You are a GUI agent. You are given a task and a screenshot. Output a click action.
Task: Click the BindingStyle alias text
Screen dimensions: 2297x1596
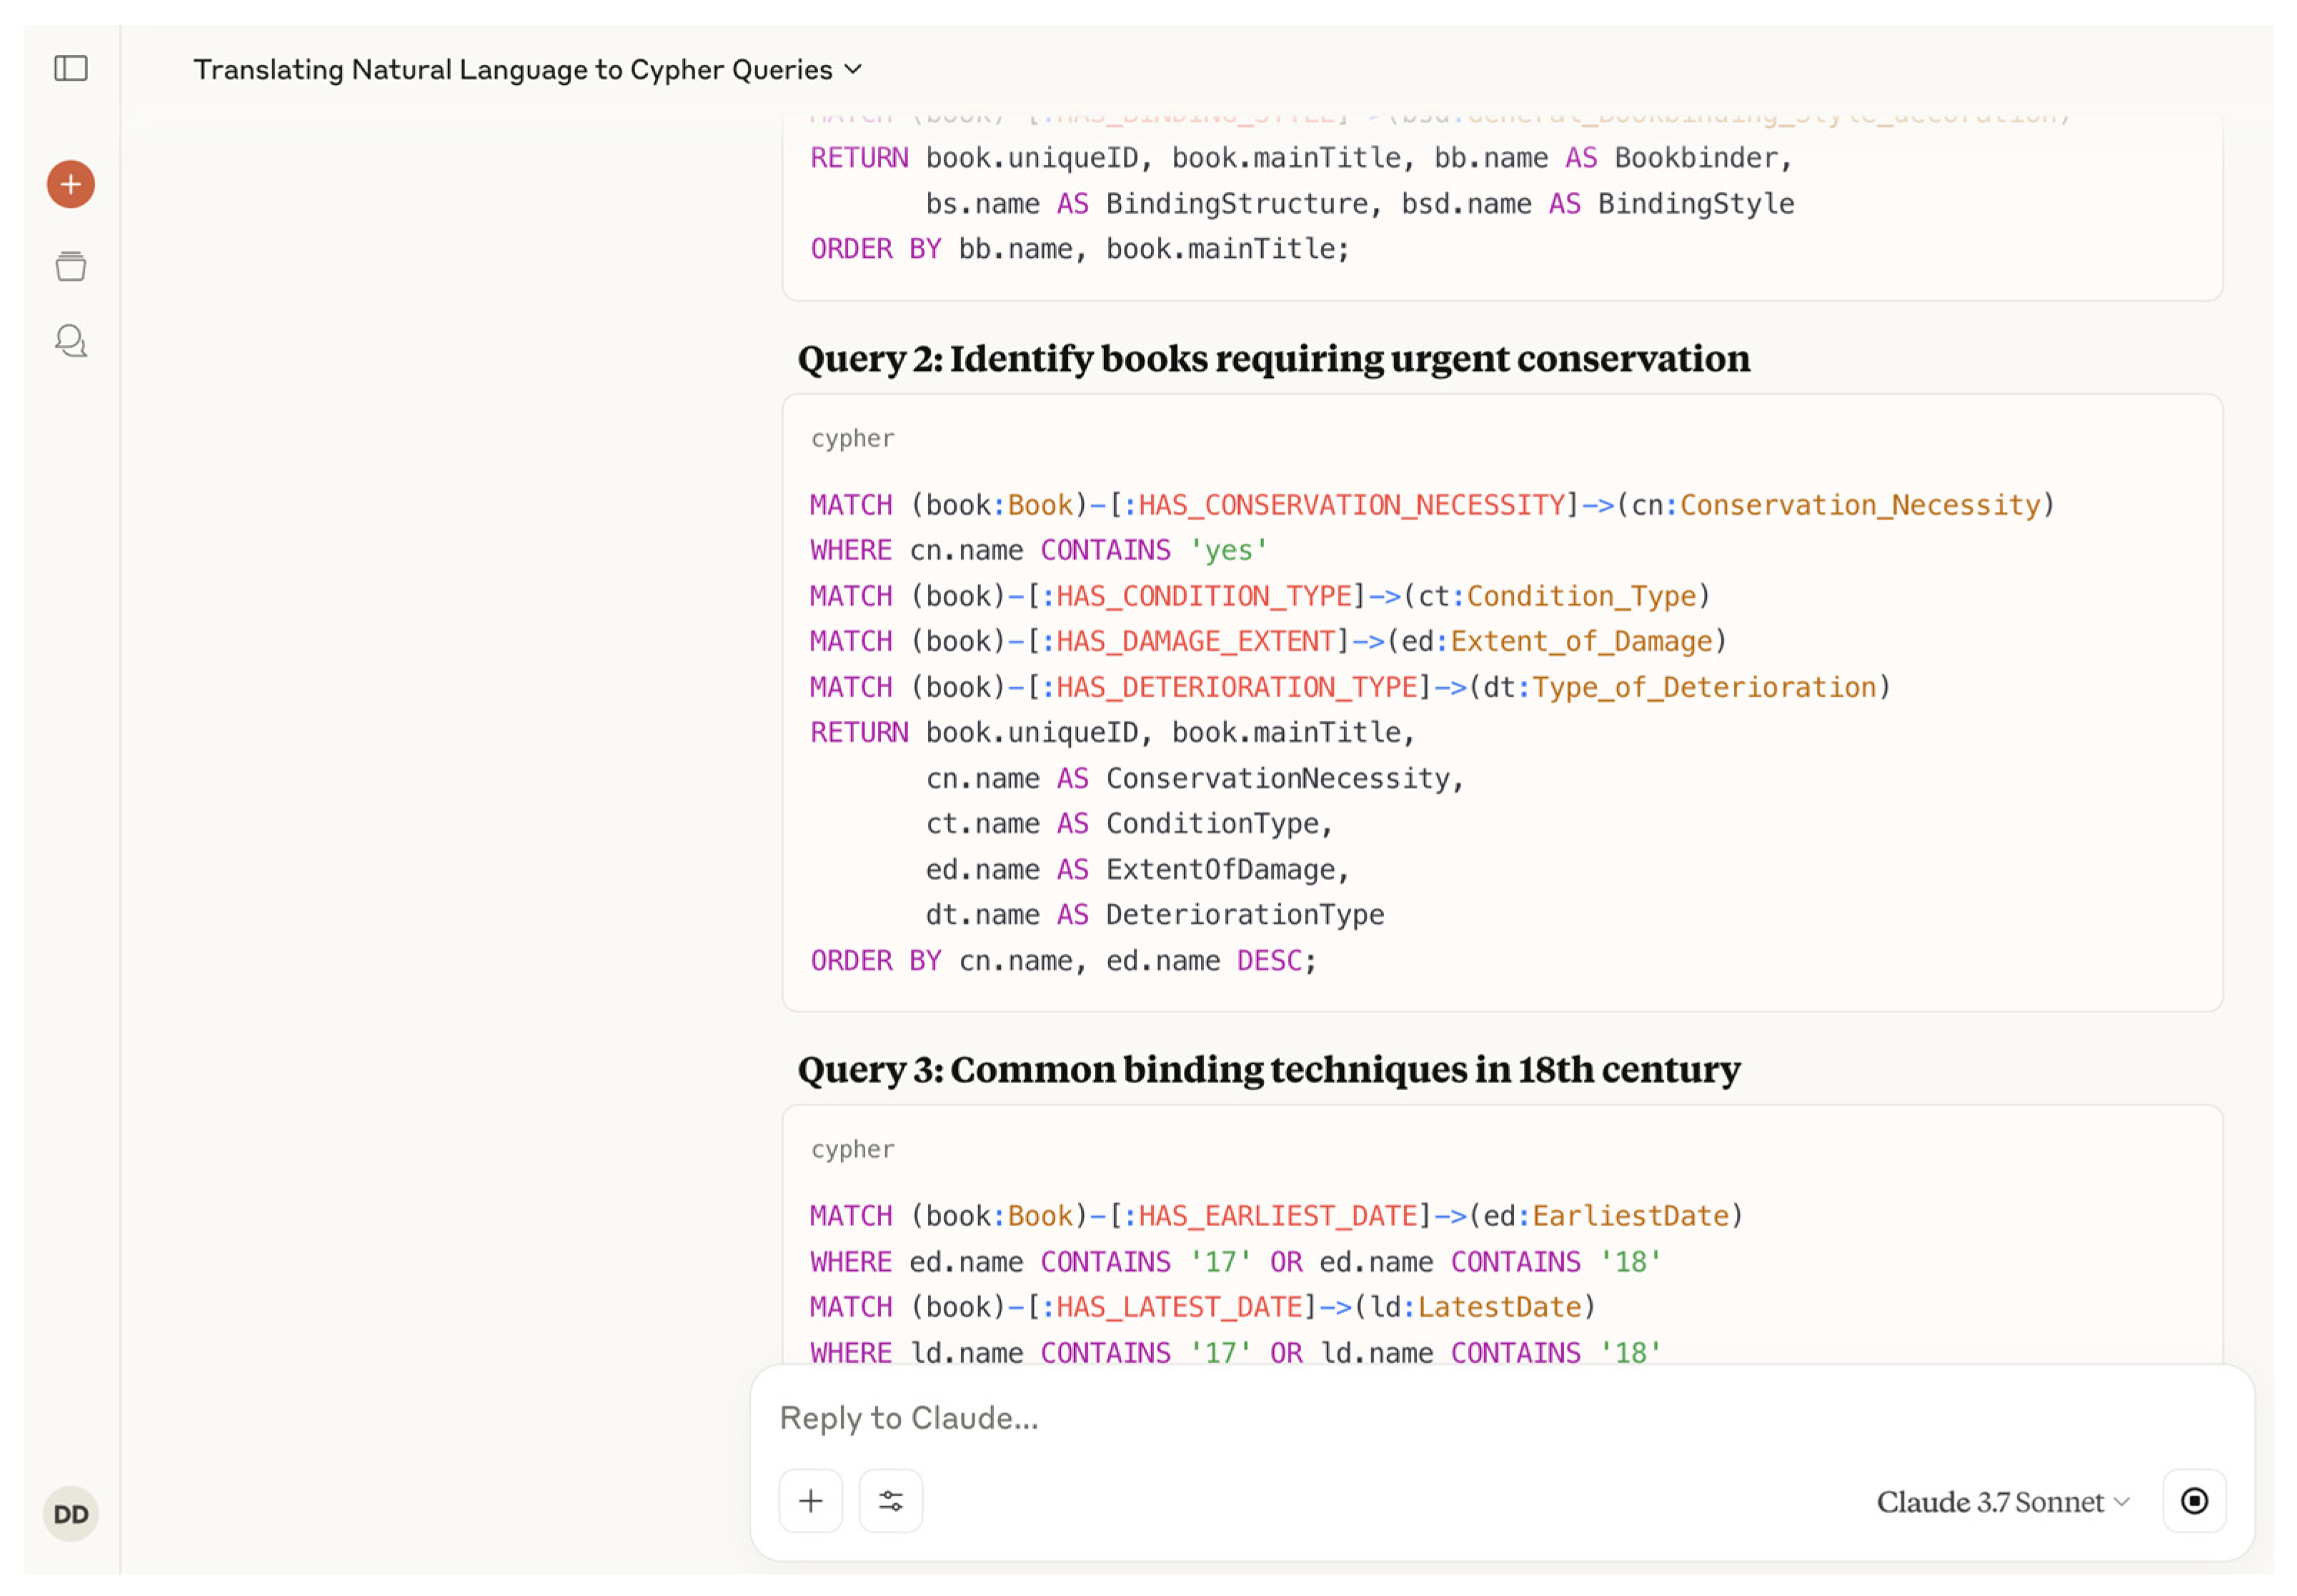[x=1695, y=204]
